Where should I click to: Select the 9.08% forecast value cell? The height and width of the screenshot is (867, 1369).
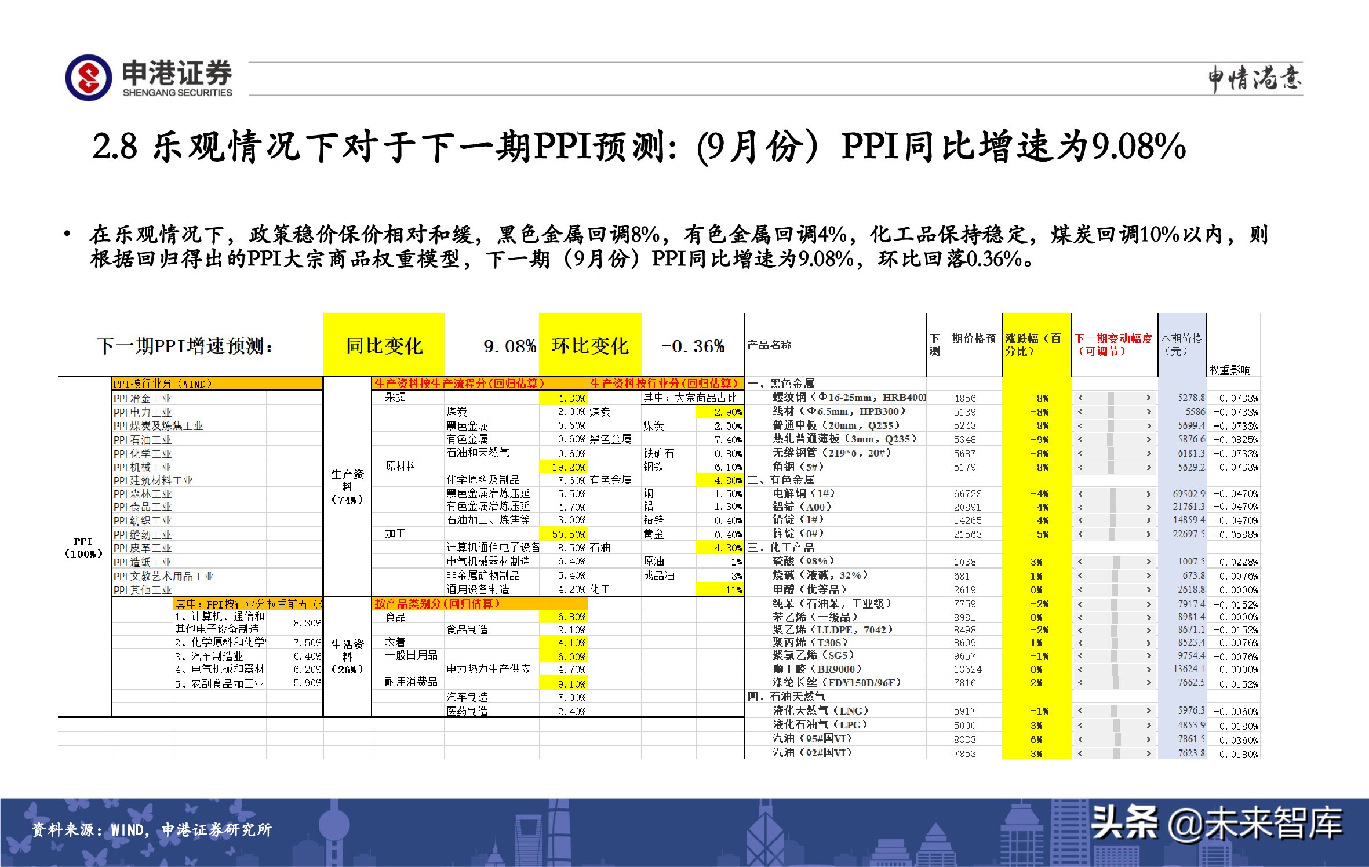click(492, 345)
